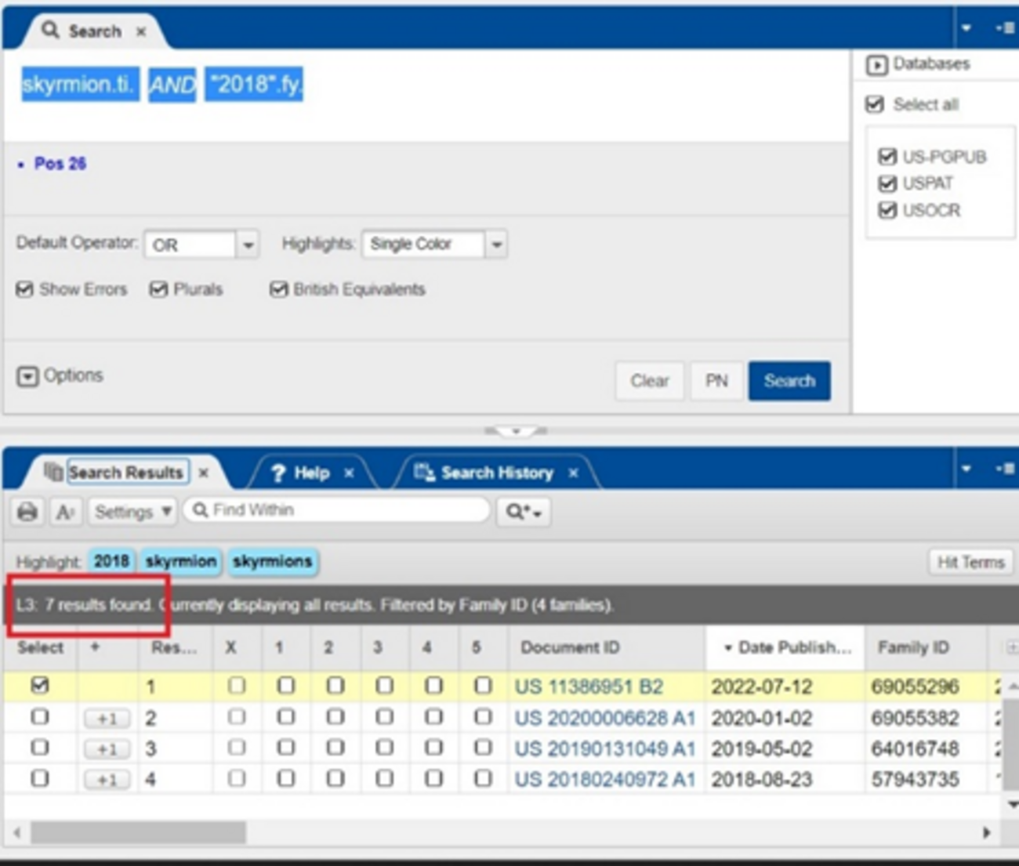Click the Databases panel play icon

pyautogui.click(x=876, y=64)
